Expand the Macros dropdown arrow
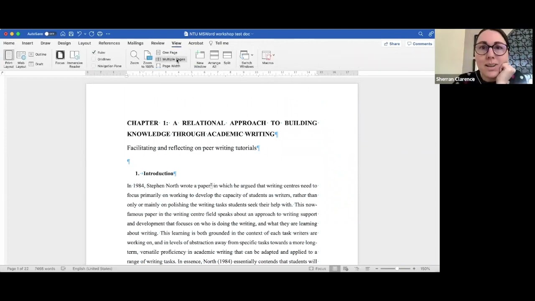535x301 pixels. [x=273, y=55]
